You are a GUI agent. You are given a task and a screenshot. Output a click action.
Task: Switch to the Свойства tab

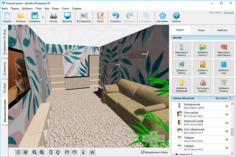coord(222,30)
